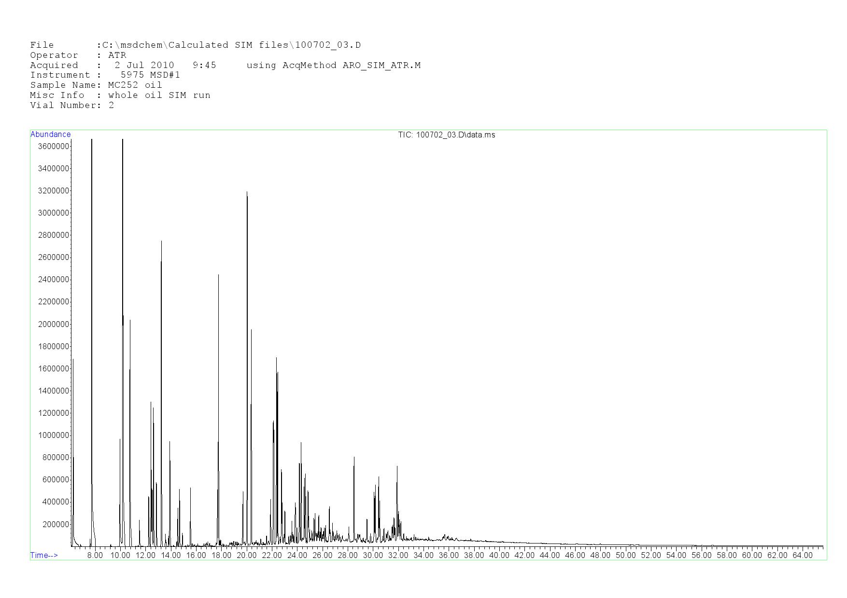Click the tall peak near 17.80 minutes
This screenshot has height=598, width=847.
click(219, 276)
